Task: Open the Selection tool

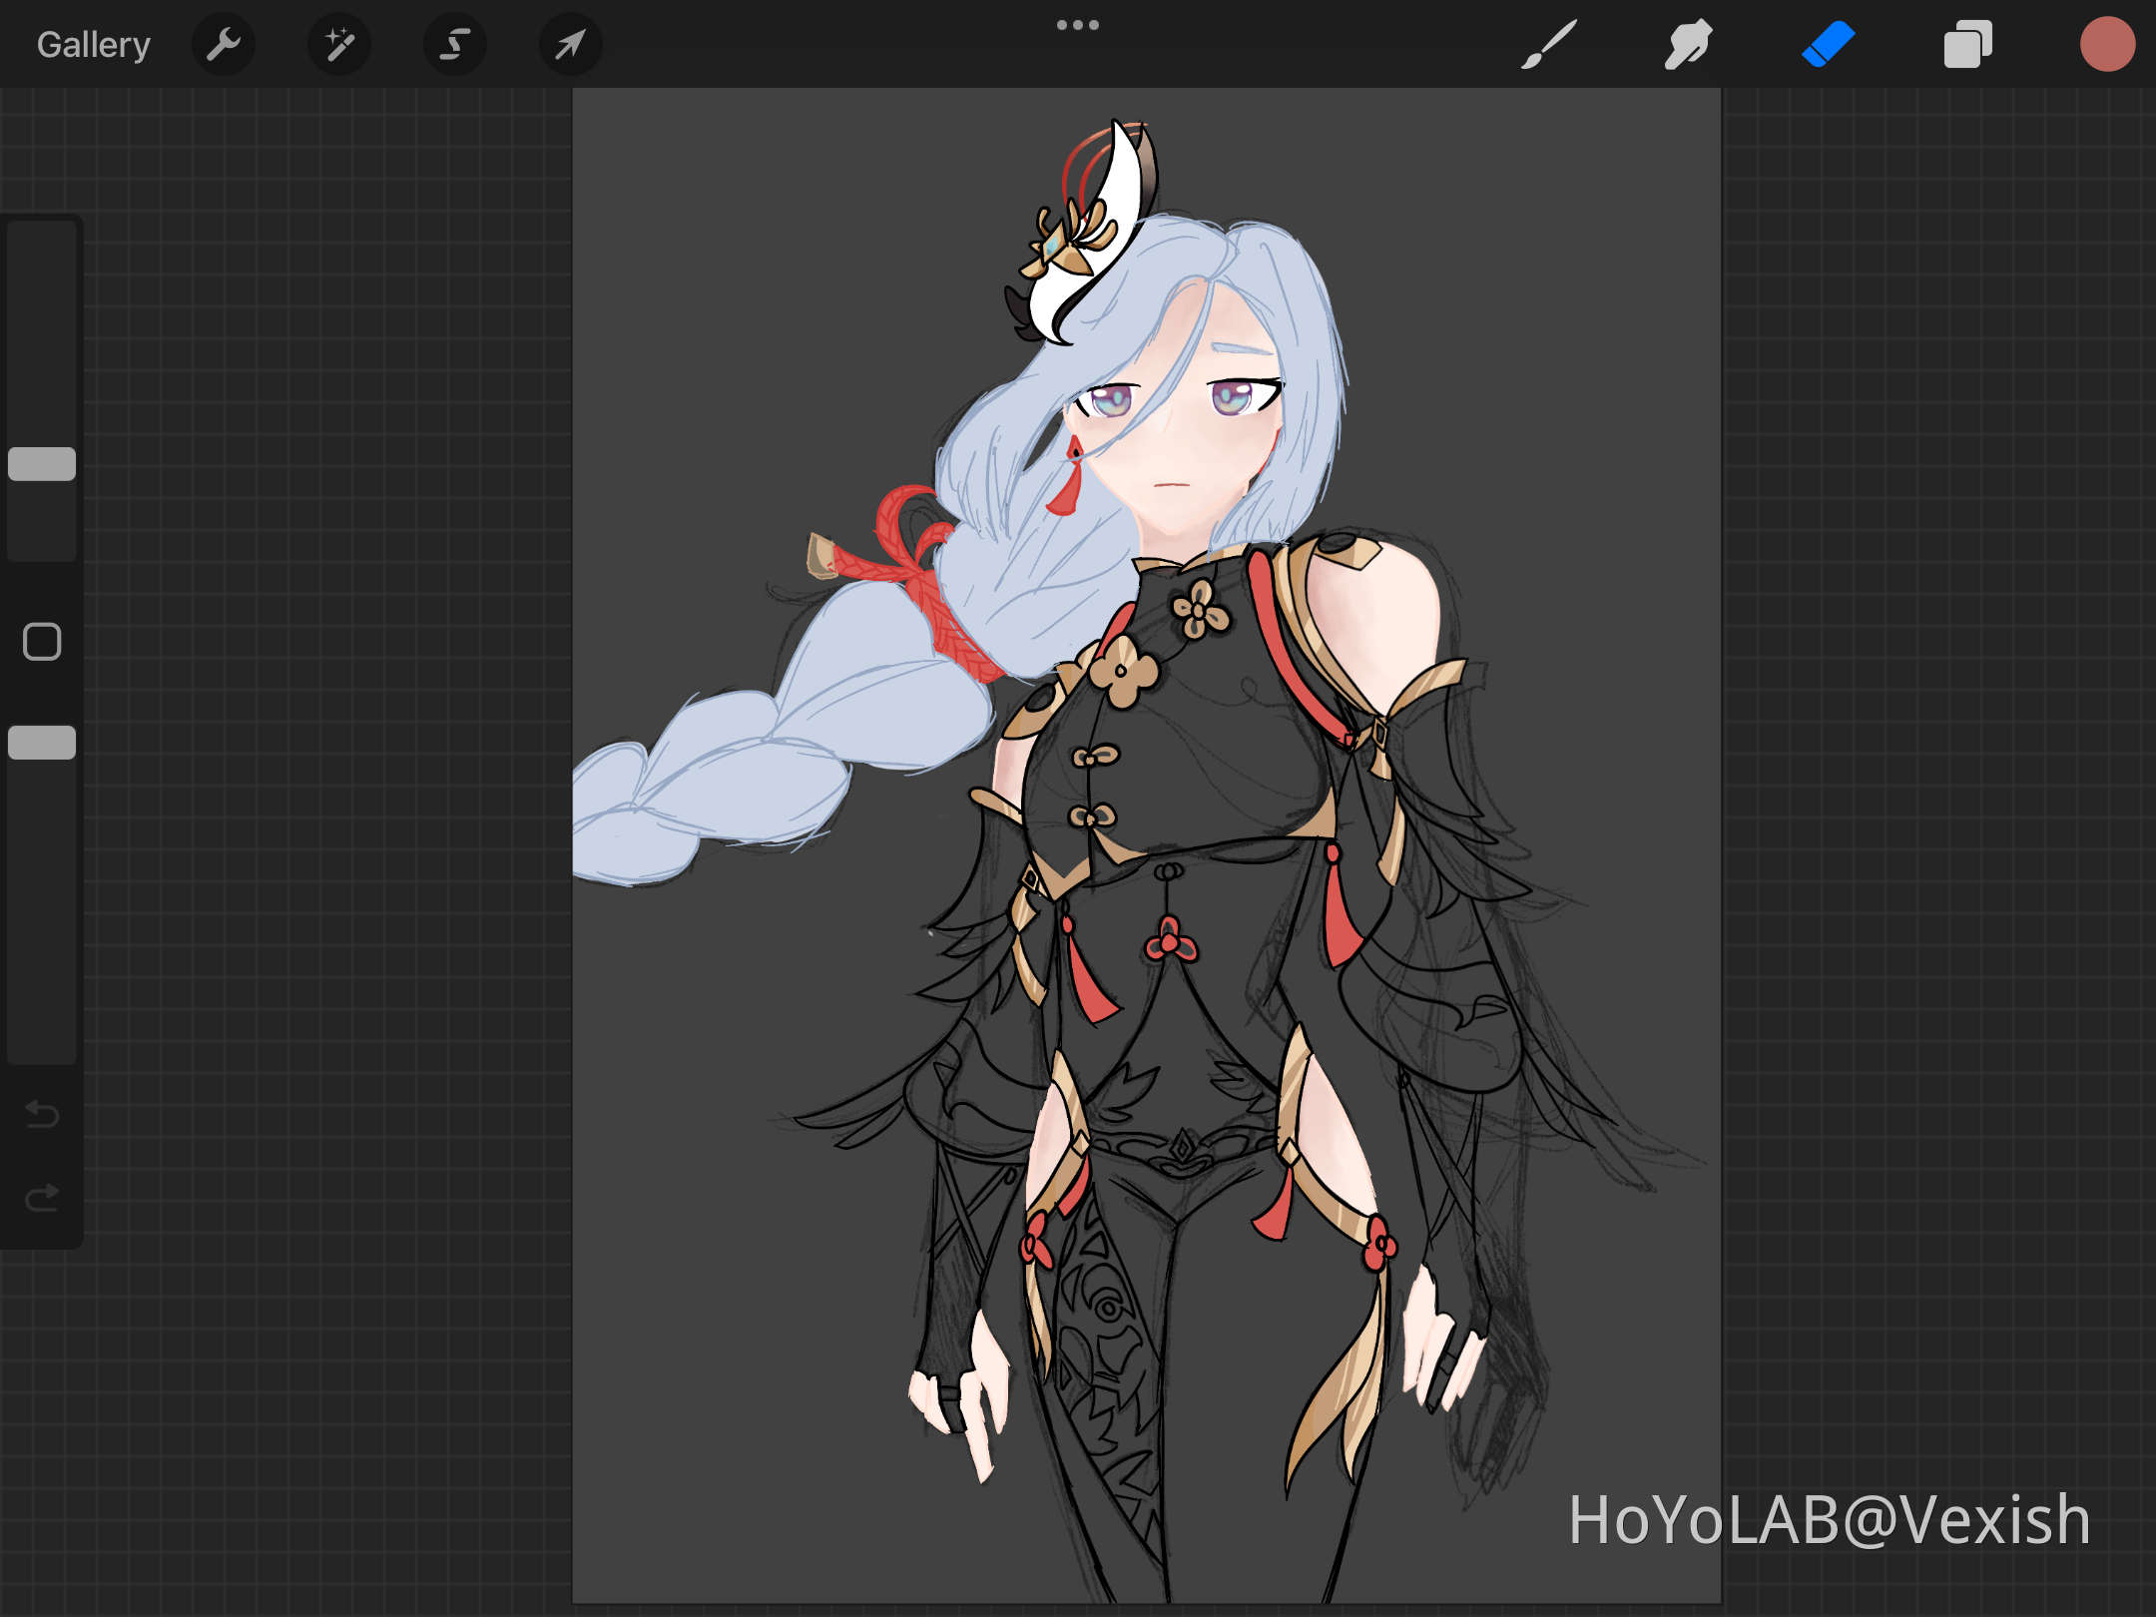Action: [454, 44]
